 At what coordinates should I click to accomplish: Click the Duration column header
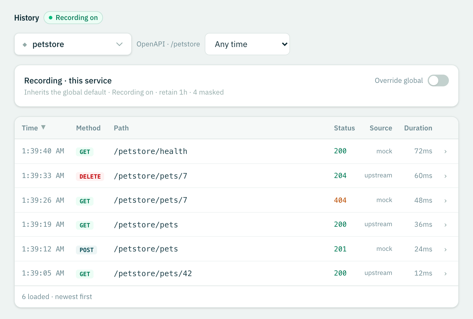coord(418,128)
